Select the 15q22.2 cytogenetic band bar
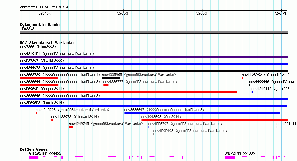Image resolution: width=297 pixels, height=161 pixels. (154, 32)
